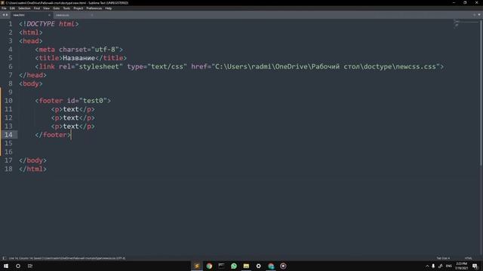The width and height of the screenshot is (483, 271).
Task: Click the paragraph text on line 11
Action: [71, 109]
